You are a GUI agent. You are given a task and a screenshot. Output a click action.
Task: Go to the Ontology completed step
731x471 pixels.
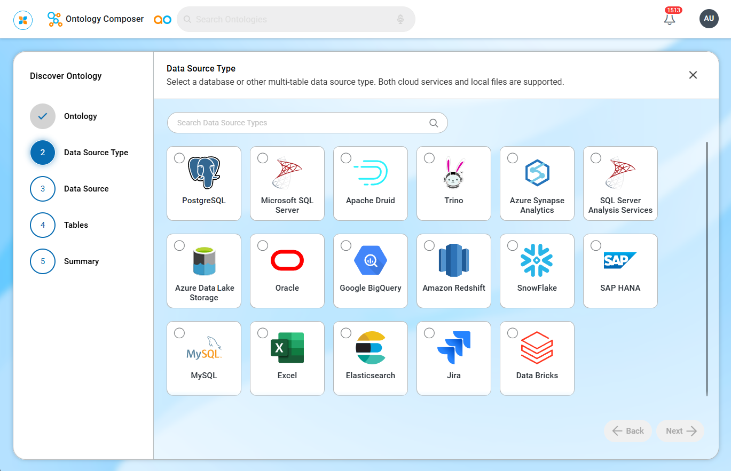43,116
